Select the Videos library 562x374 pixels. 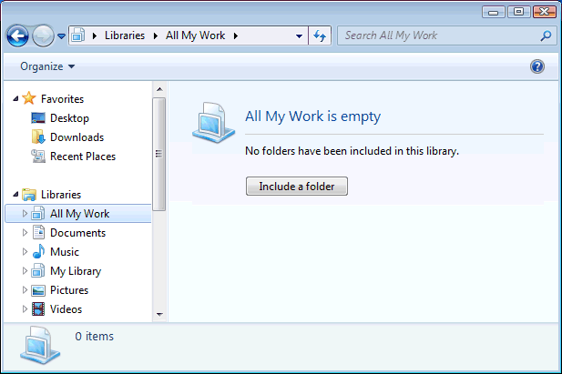click(66, 309)
